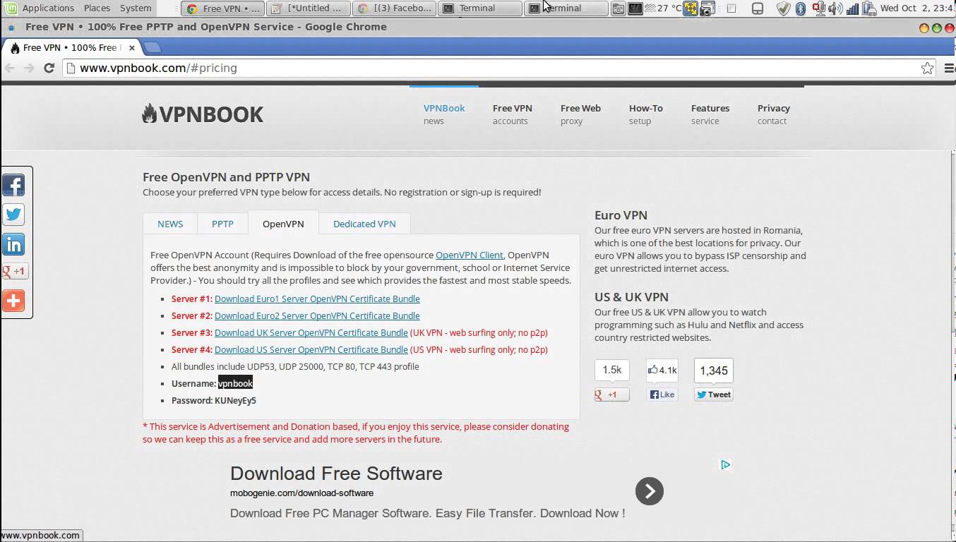Click the Google +1 button under 1.5k
The height and width of the screenshot is (542, 956).
pos(612,395)
